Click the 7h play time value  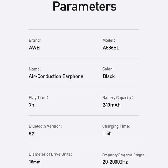point(31,105)
